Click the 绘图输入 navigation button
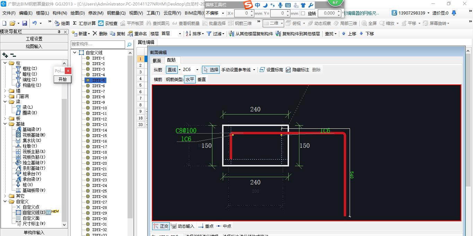473x236 pixels. coord(34,46)
